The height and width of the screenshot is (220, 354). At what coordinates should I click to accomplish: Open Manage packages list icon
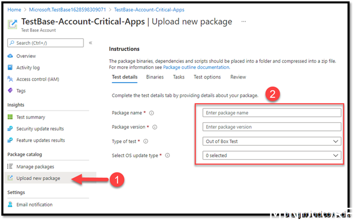(x=11, y=167)
